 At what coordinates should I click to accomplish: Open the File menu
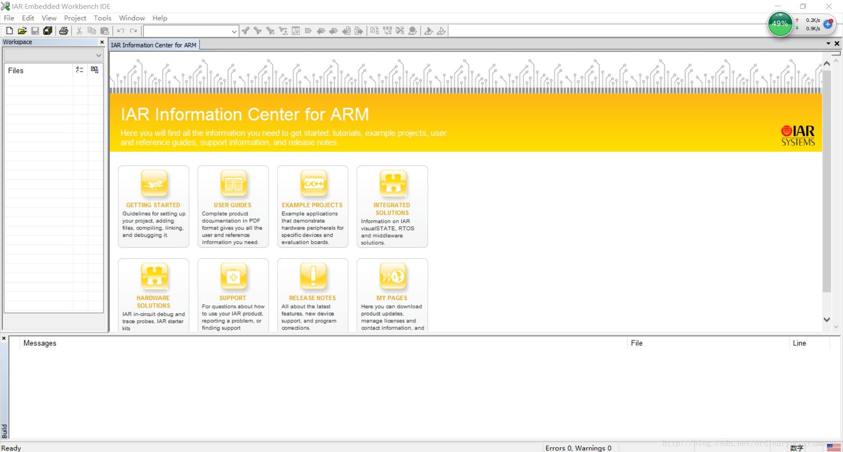pyautogui.click(x=9, y=18)
